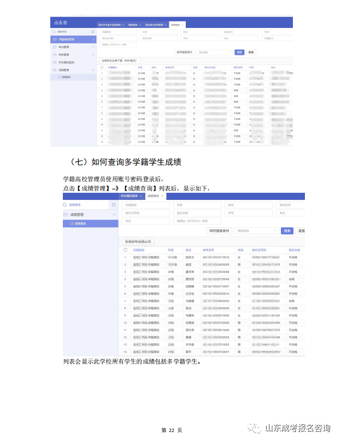Click folder icon beside 考务管理 in 山东省 screenshot

55,55
